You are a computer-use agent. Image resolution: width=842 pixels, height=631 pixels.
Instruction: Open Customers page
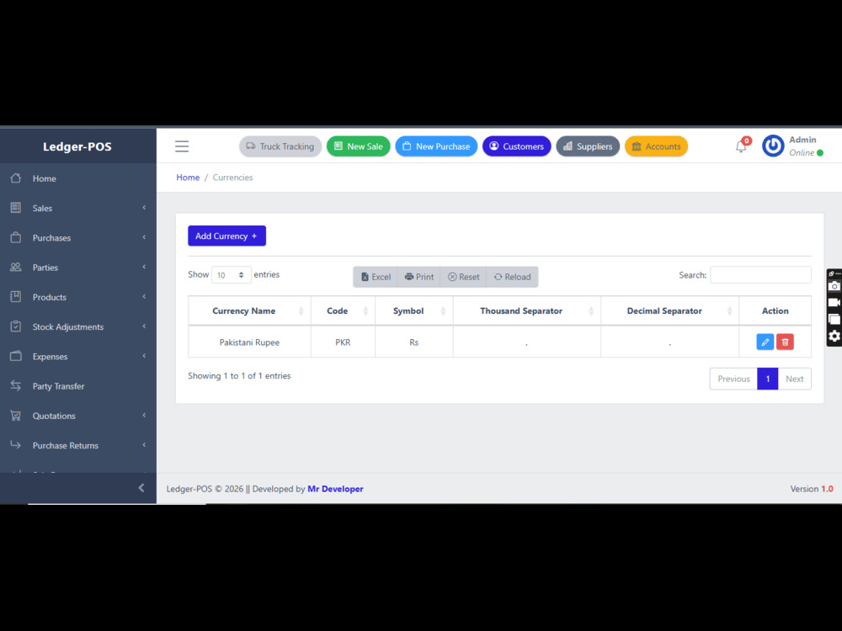(x=517, y=146)
